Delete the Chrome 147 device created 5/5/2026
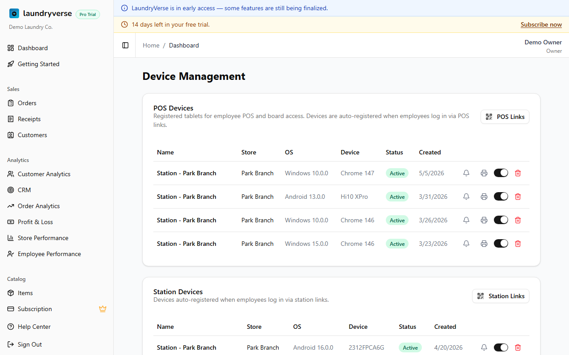This screenshot has height=355, width=569. 518,173
